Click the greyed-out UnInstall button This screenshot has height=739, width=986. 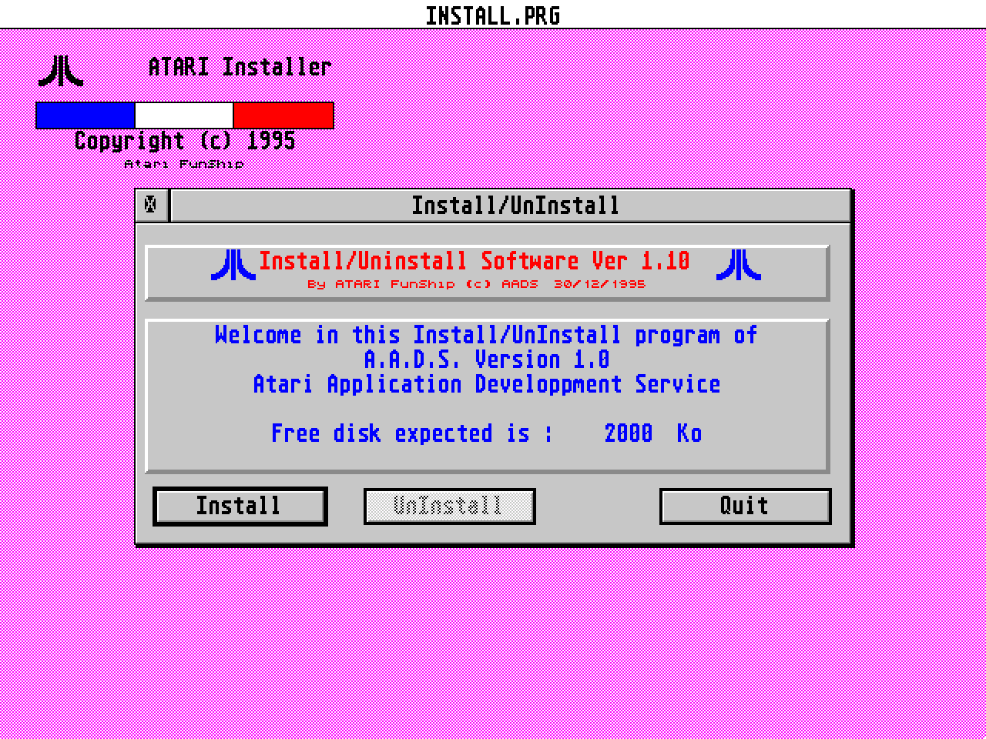(449, 507)
